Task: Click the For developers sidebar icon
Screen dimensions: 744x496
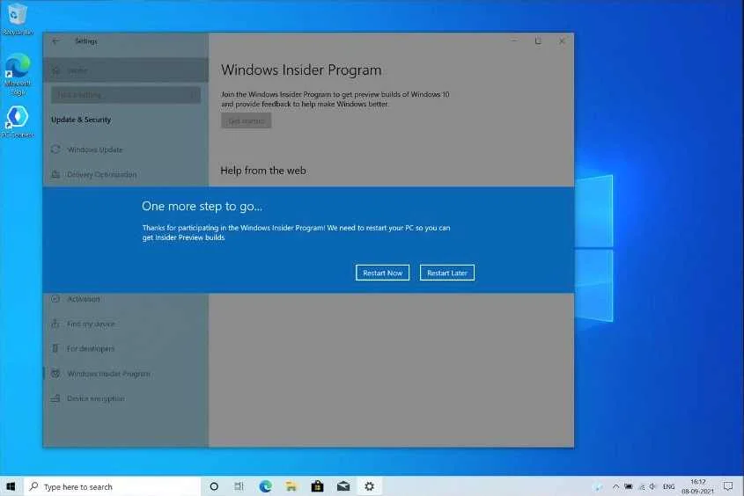Action: (x=55, y=348)
